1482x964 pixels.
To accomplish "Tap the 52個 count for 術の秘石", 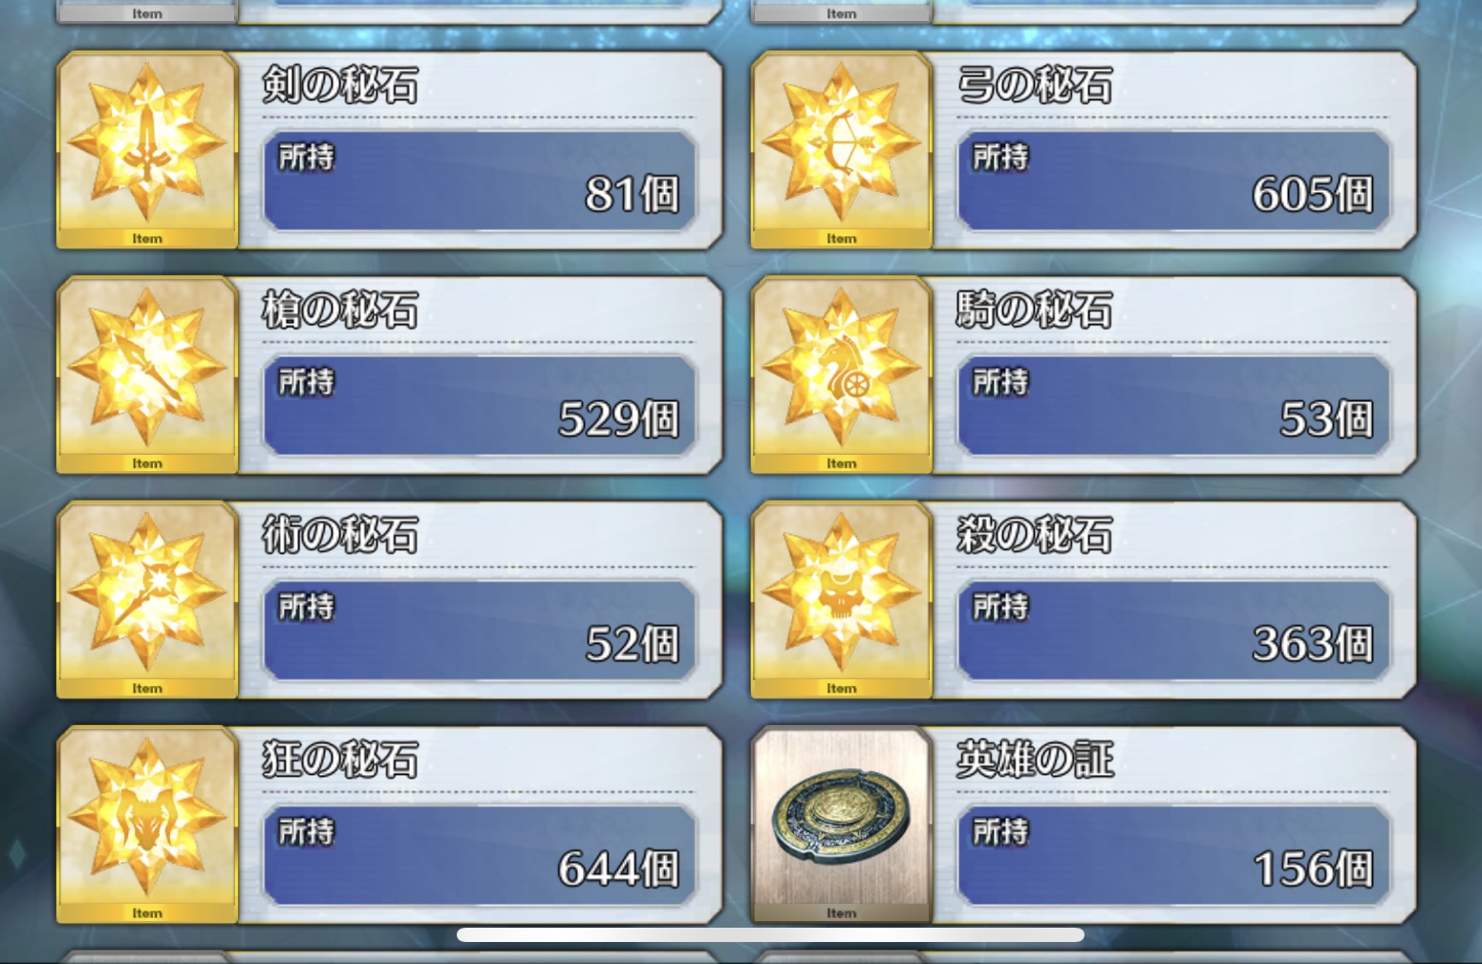I will click(633, 644).
